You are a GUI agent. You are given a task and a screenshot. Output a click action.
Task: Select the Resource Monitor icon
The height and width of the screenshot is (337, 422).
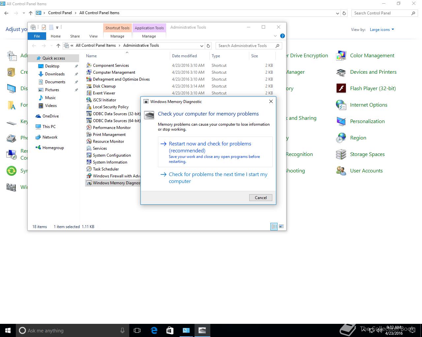pyautogui.click(x=89, y=141)
